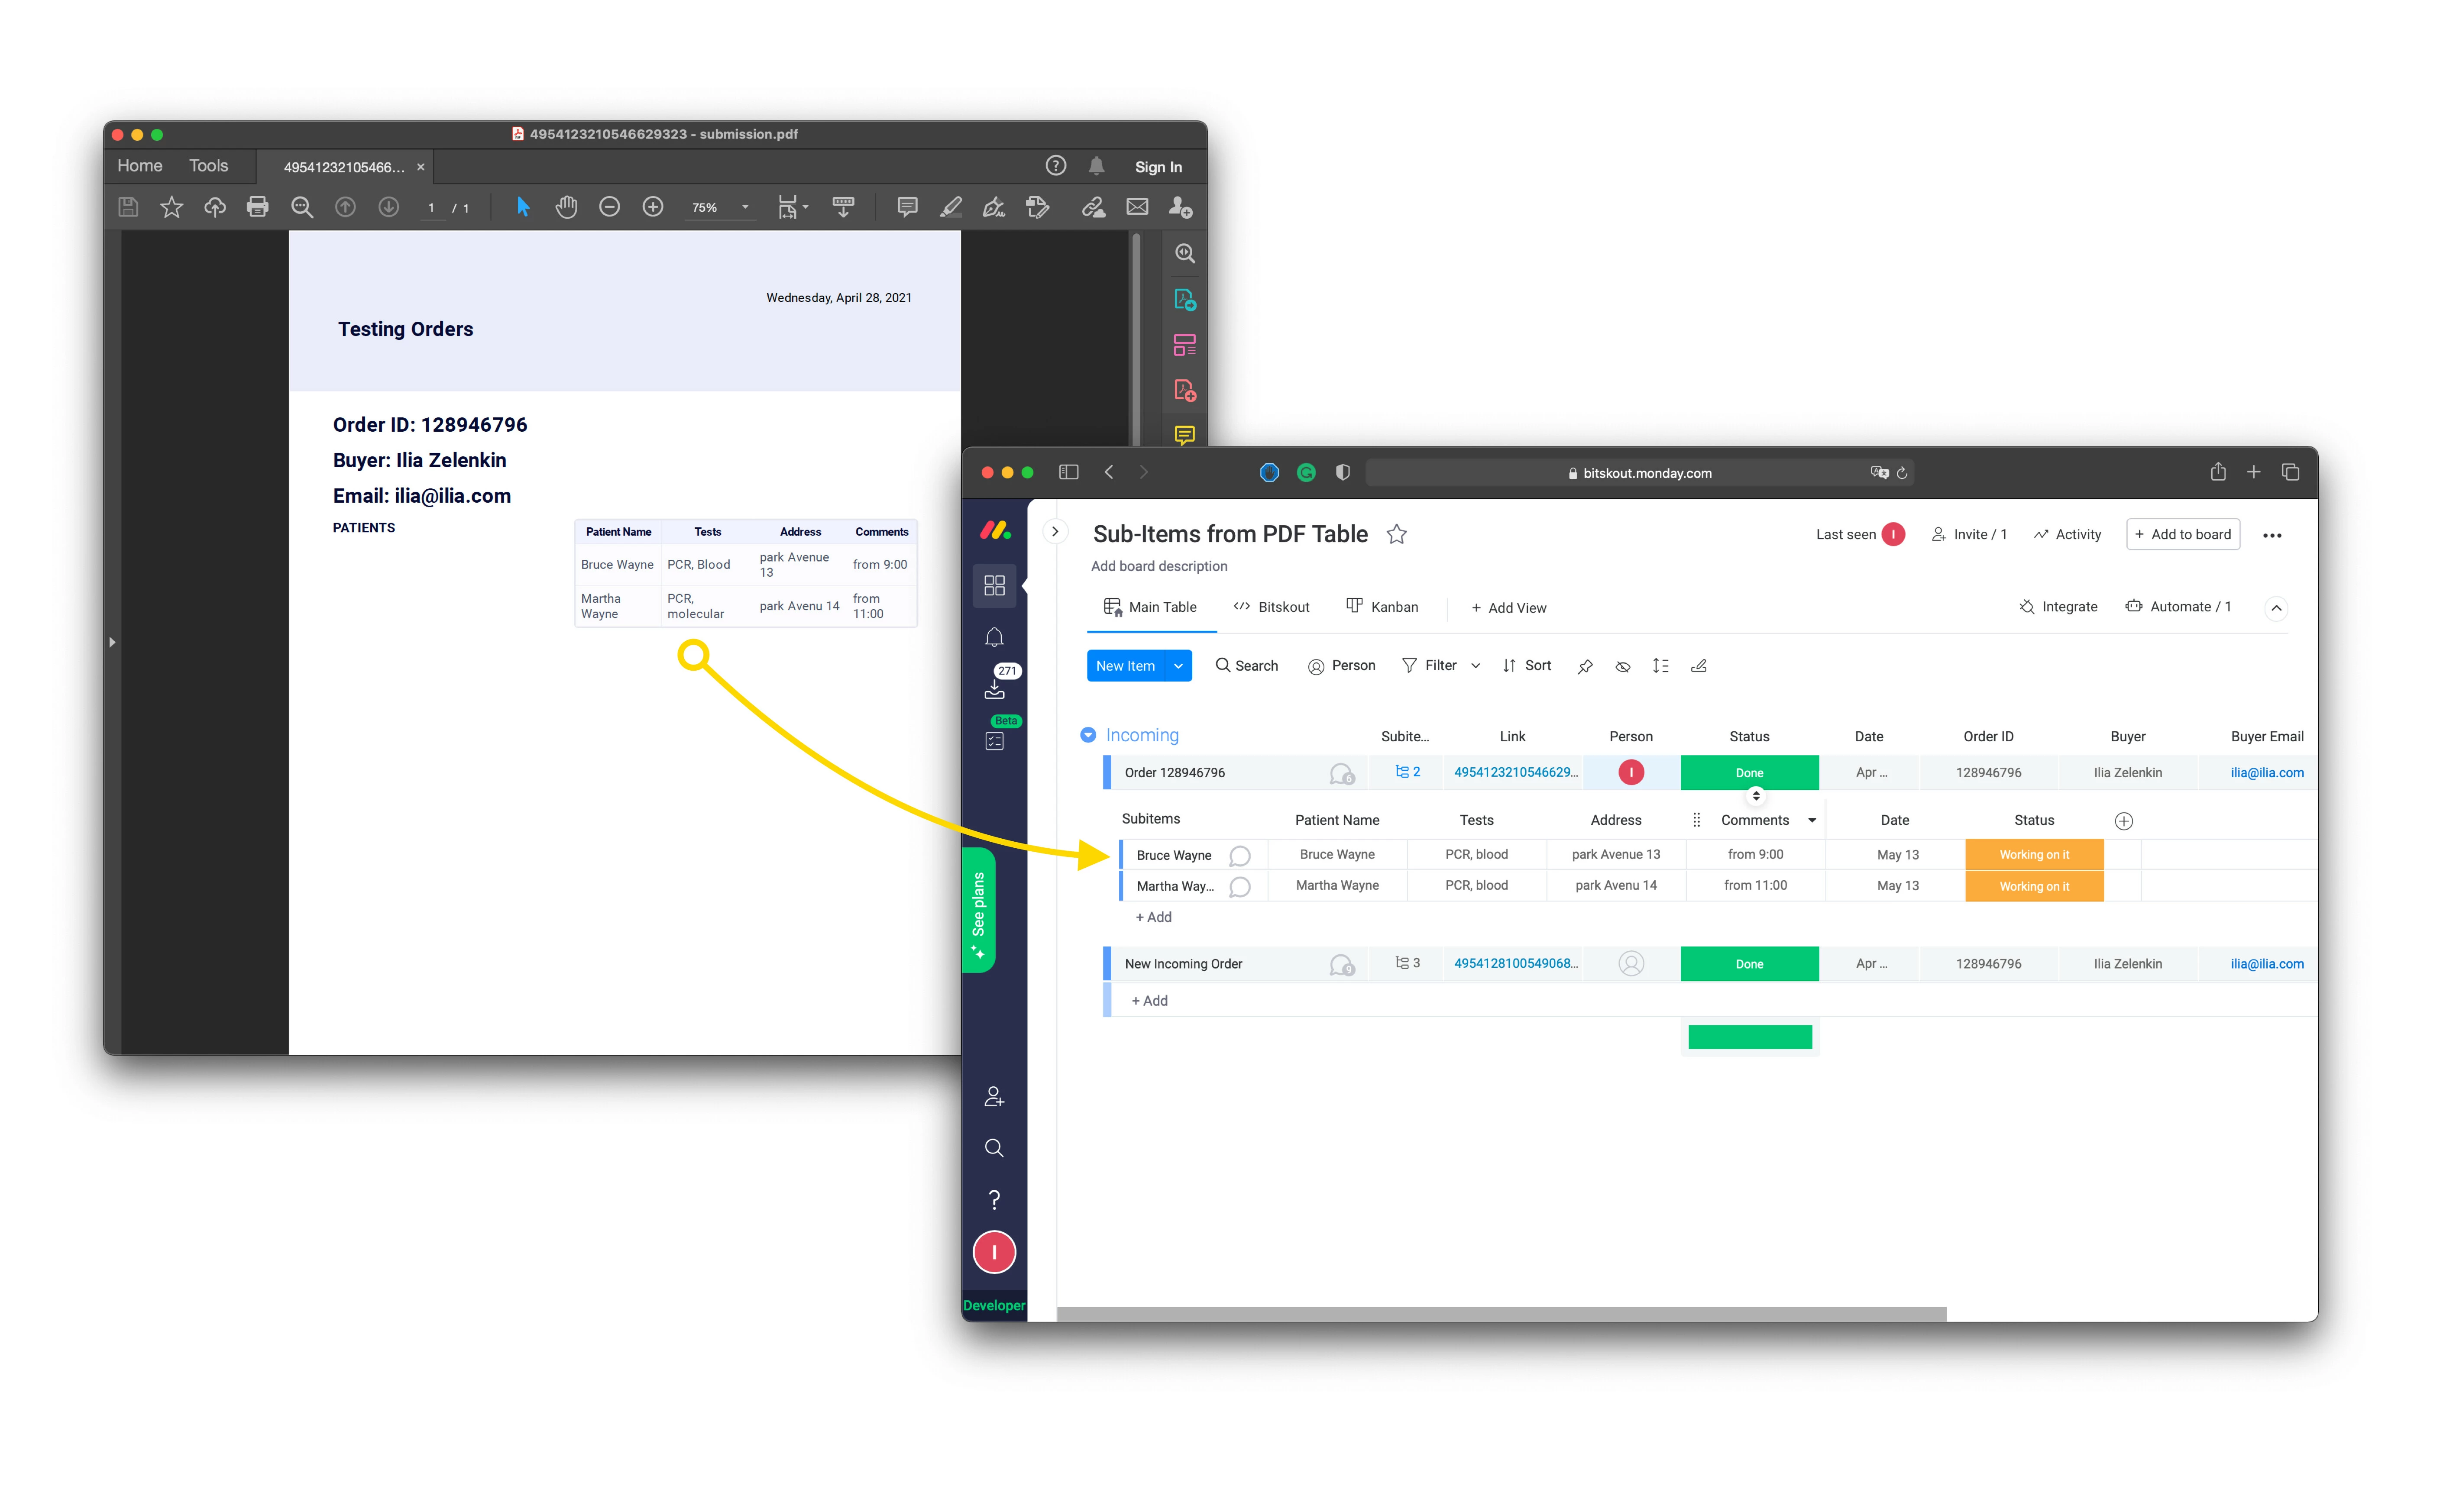This screenshot has width=2443, height=1512.
Task: Click the Done status of New Incoming Order
Action: 1749,964
